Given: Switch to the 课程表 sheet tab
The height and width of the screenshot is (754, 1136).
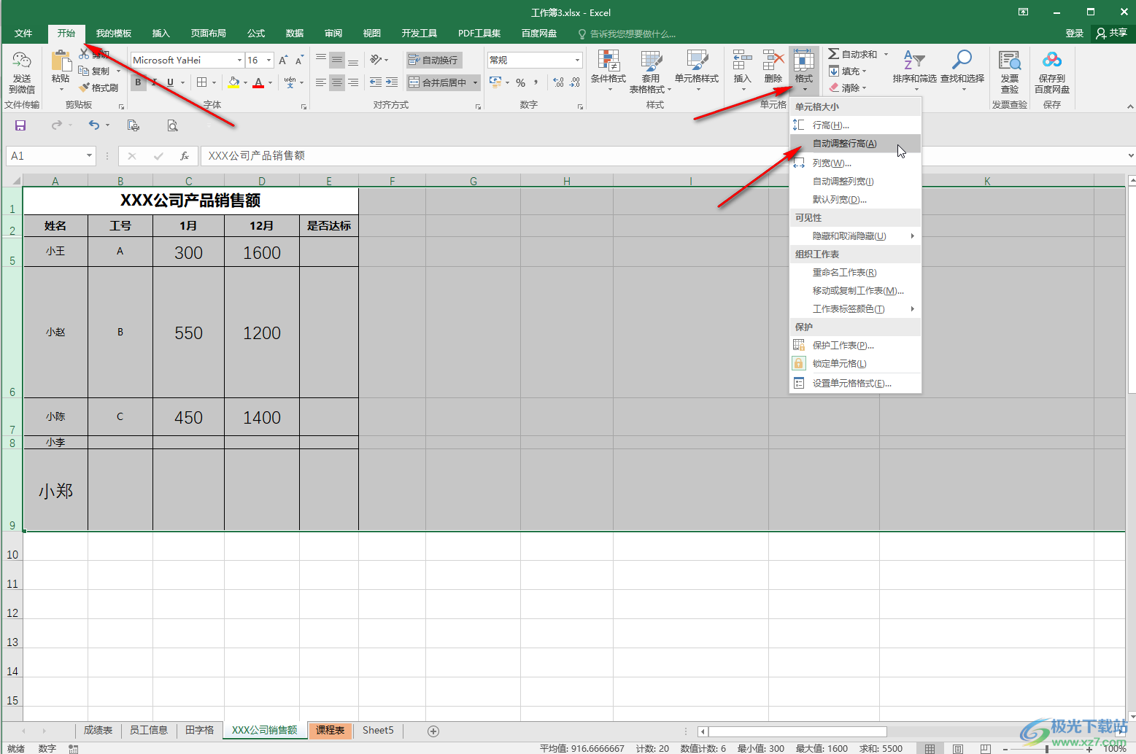Looking at the screenshot, I should point(330,730).
